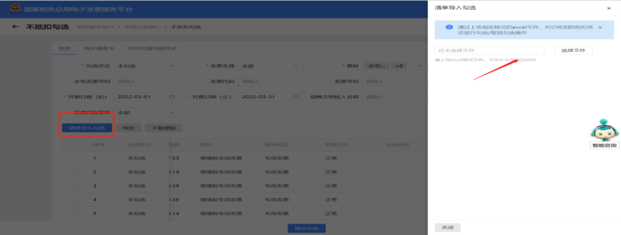Click the amount 0.19 in row 2
The image size is (621, 235).
coord(174,172)
